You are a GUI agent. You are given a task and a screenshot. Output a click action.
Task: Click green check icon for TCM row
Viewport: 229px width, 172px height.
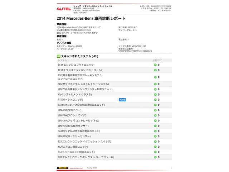pyautogui.click(x=155, y=70)
